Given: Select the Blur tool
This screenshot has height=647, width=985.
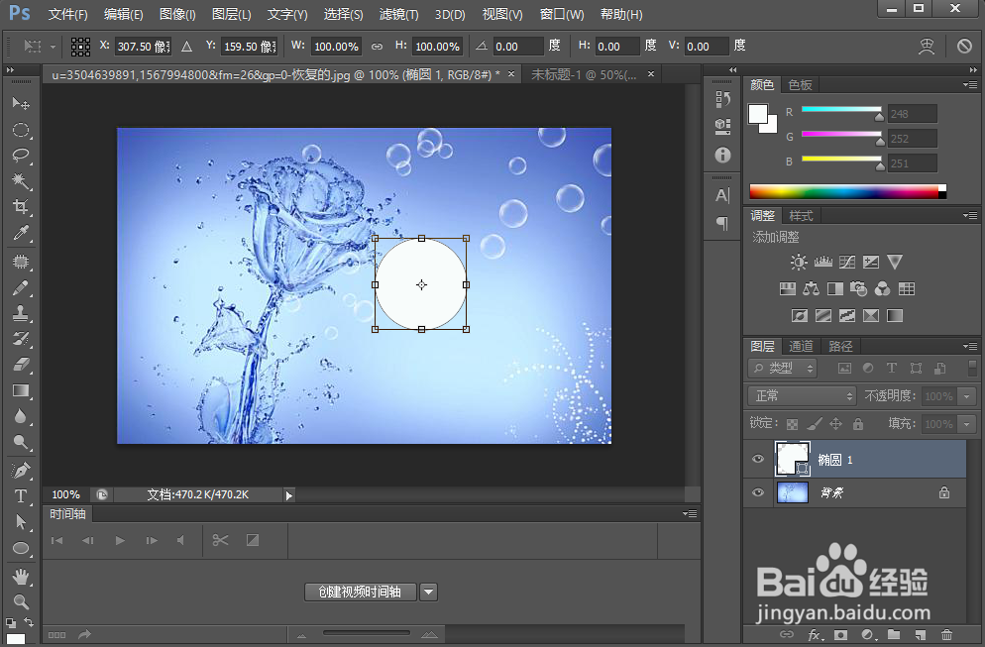Looking at the screenshot, I should [21, 416].
